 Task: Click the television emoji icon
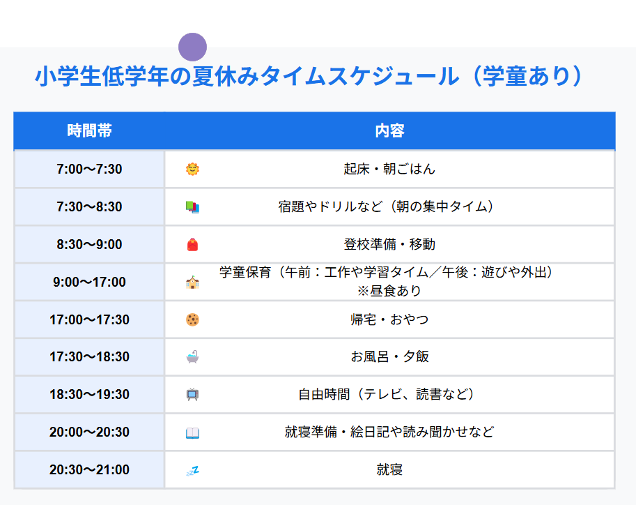192,395
